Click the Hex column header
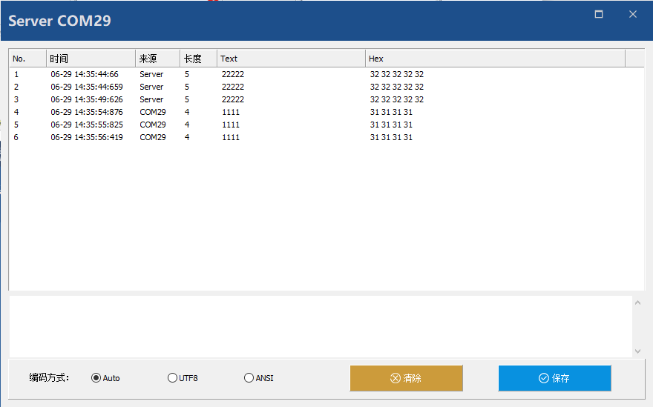The height and width of the screenshot is (407, 653). click(x=495, y=59)
